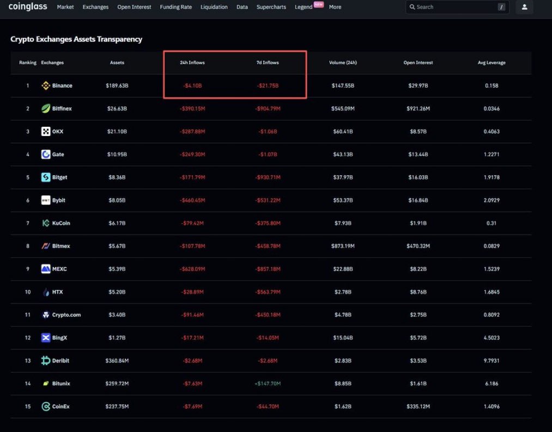Click the KuCoin logo icon
This screenshot has width=552, height=432.
pos(46,223)
